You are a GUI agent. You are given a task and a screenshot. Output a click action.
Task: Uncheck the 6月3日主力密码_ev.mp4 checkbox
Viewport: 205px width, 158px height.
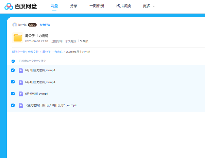(13, 70)
